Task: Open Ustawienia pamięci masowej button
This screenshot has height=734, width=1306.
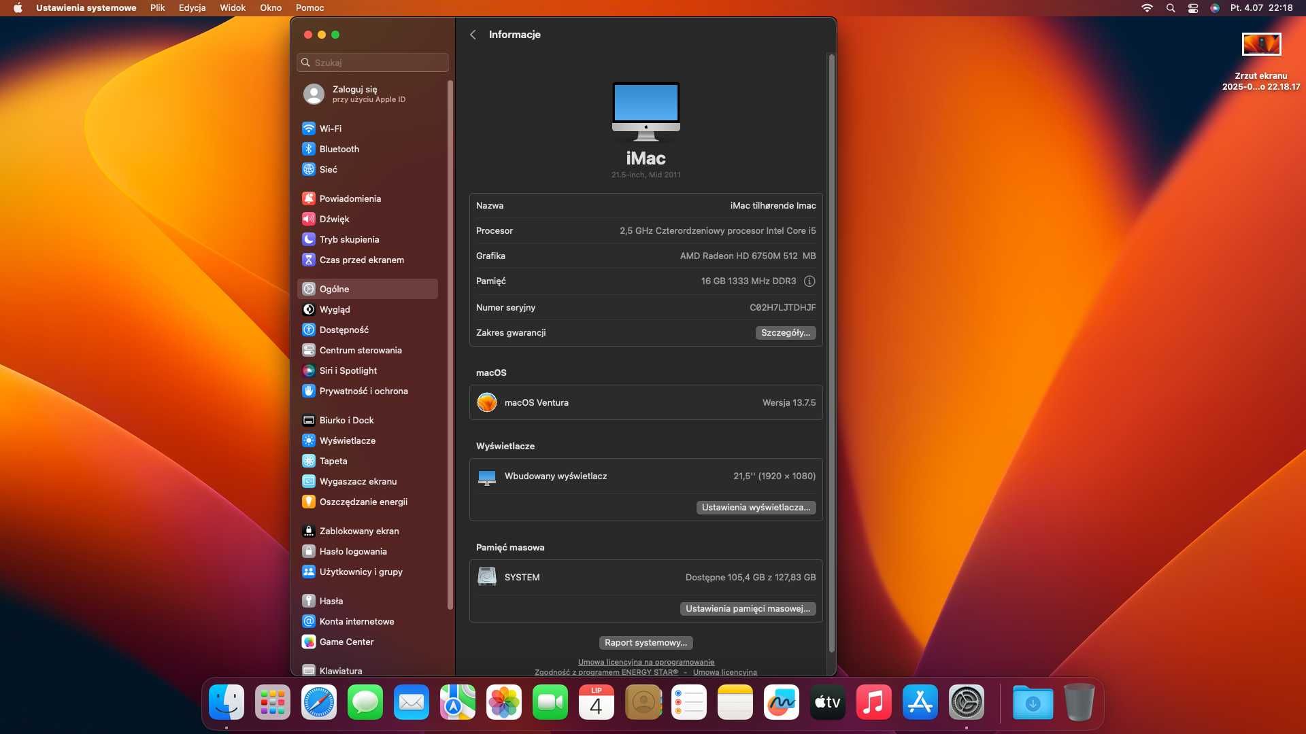Action: 748,609
